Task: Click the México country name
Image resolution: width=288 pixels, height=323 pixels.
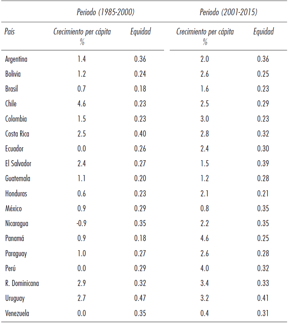Action: [x=14, y=208]
